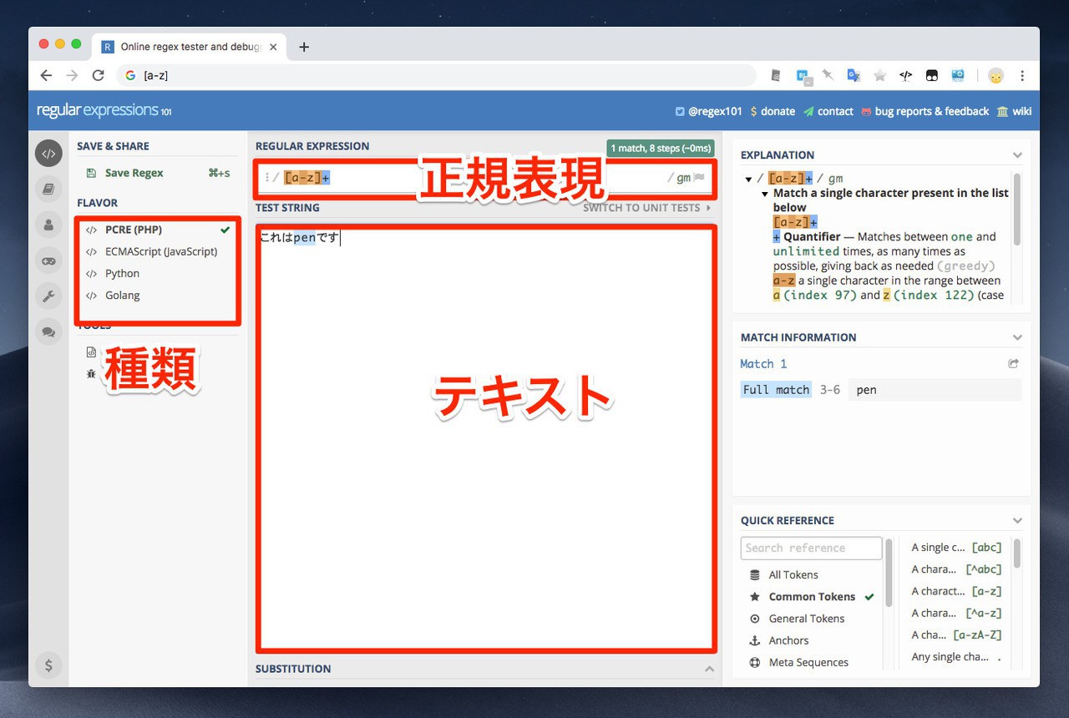Export Match 1 with the share icon
1069x718 pixels.
(x=1013, y=364)
